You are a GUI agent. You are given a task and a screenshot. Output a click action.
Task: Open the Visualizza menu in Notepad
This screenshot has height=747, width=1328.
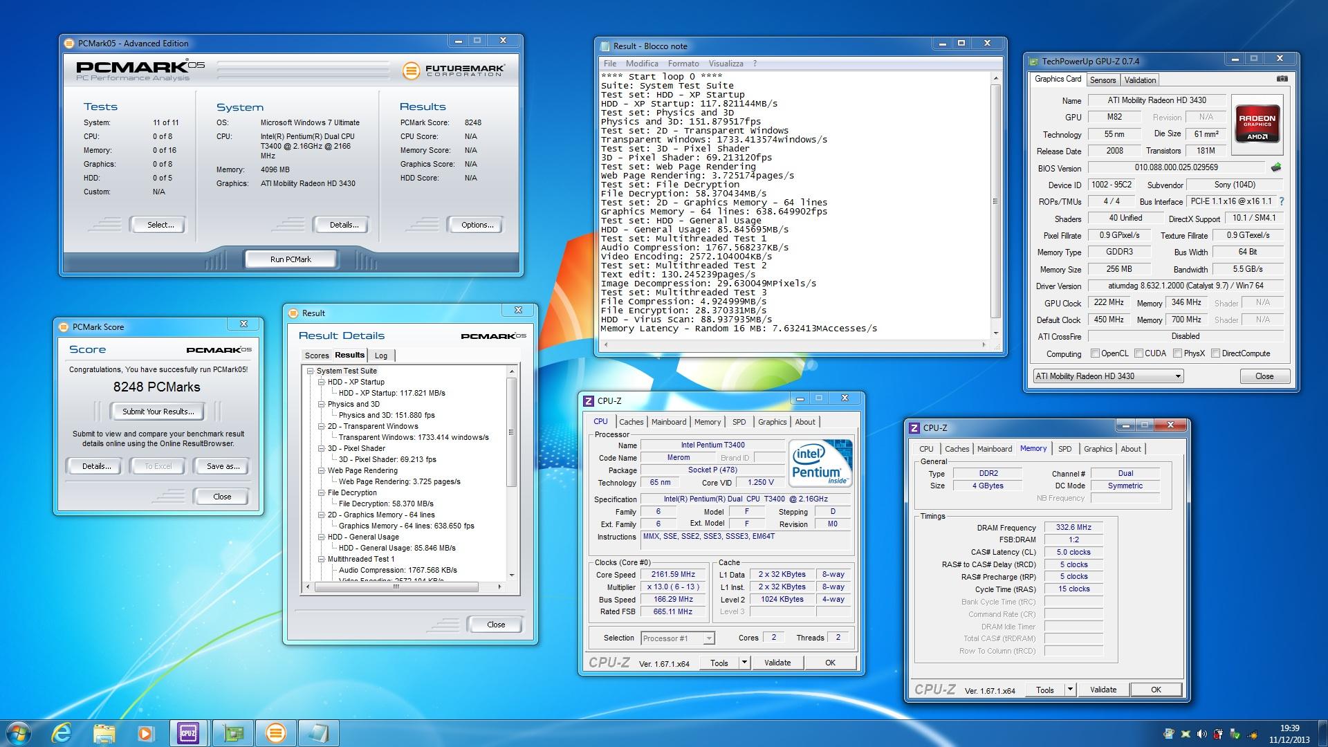coord(726,64)
